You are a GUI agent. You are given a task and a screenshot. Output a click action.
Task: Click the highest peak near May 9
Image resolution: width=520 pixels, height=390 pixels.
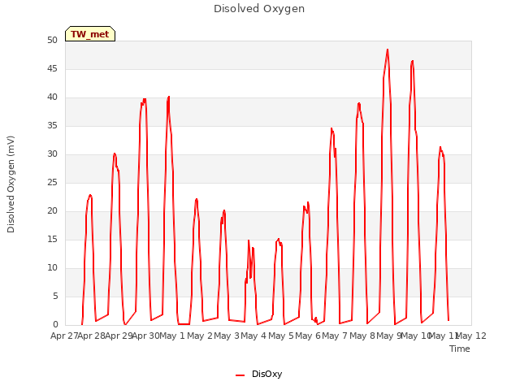(x=388, y=50)
